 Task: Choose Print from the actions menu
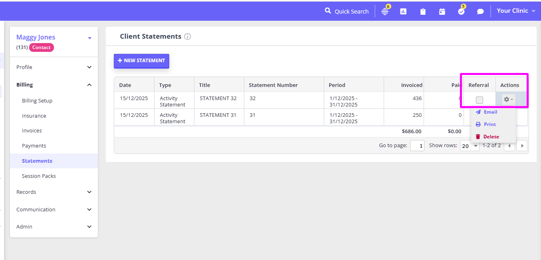[489, 124]
